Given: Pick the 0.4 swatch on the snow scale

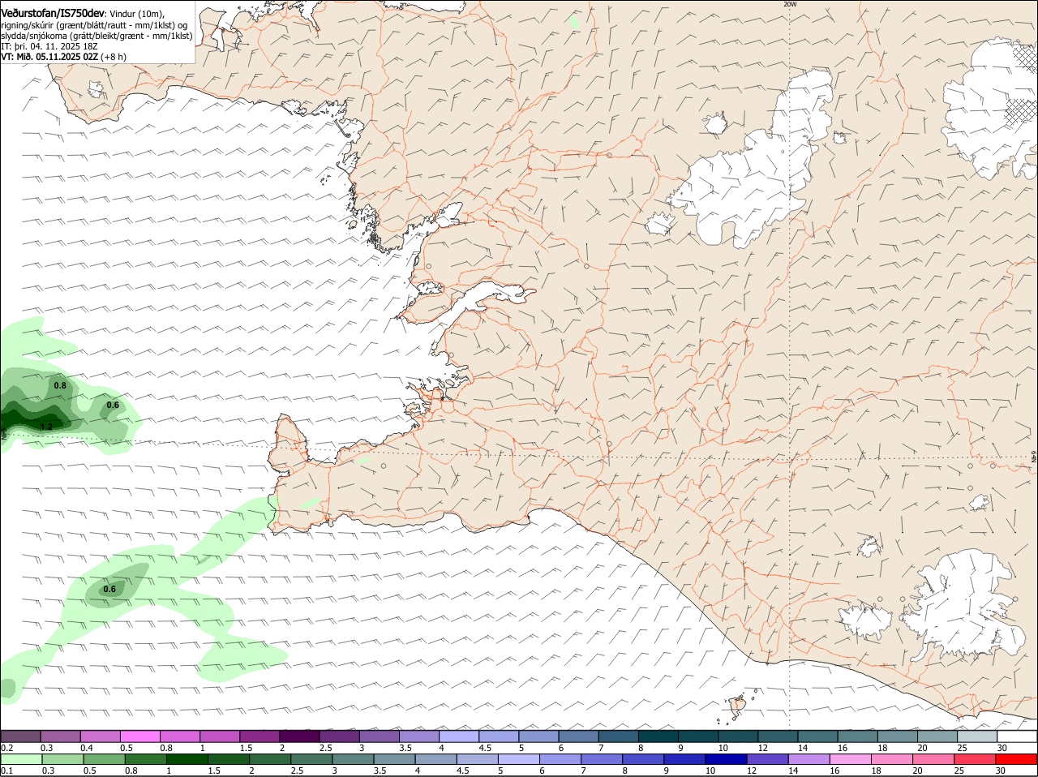Looking at the screenshot, I should click(x=101, y=736).
